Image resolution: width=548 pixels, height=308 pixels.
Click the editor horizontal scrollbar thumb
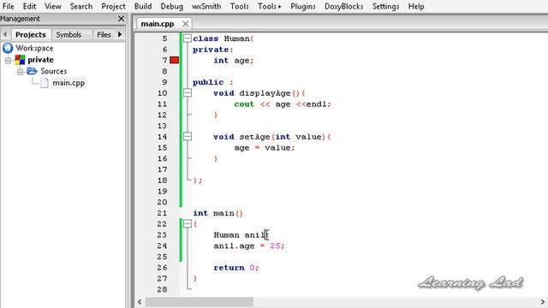[200, 302]
